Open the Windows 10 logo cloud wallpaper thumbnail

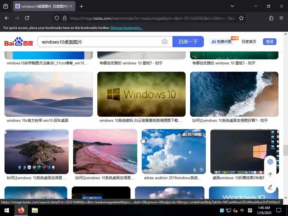tap(141, 94)
